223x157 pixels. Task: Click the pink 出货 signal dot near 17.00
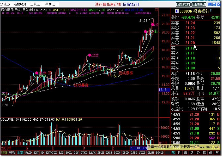tap(89, 55)
